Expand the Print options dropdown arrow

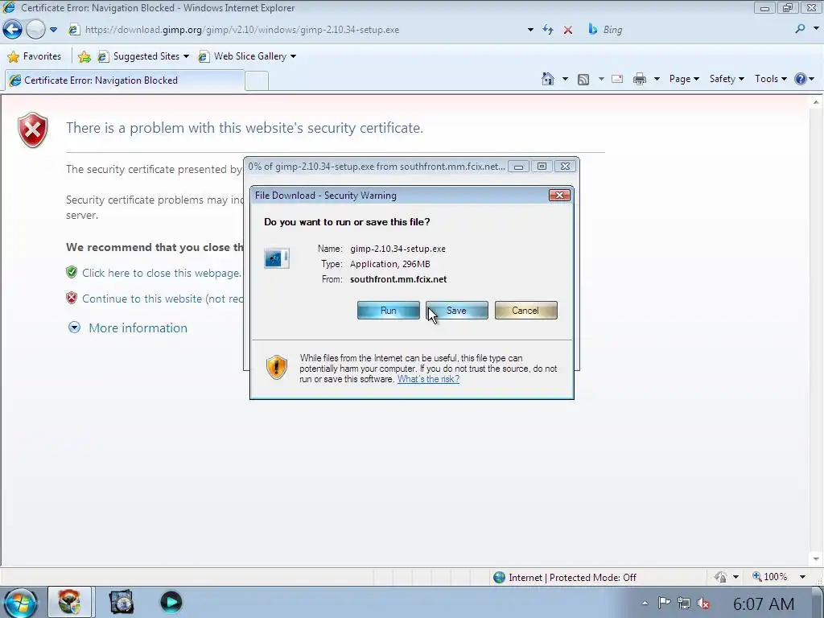(657, 80)
